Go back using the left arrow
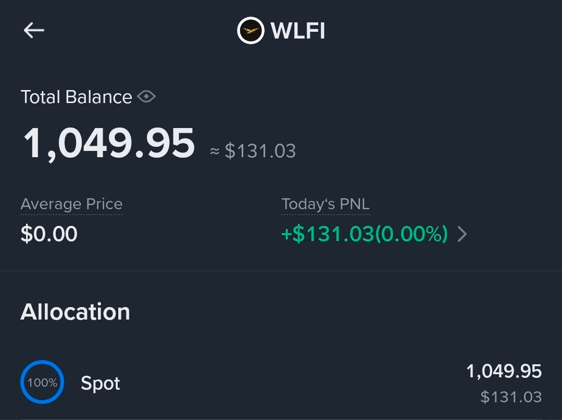Screen dimensions: 562x420 34,31
